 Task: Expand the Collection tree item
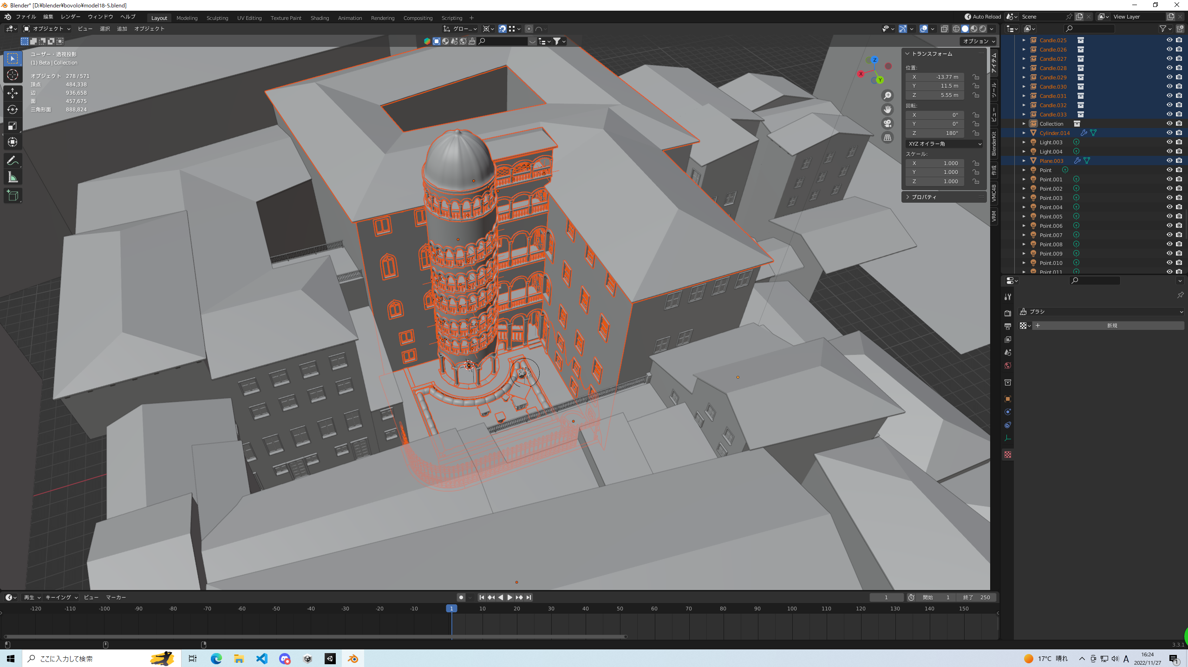pos(1024,124)
